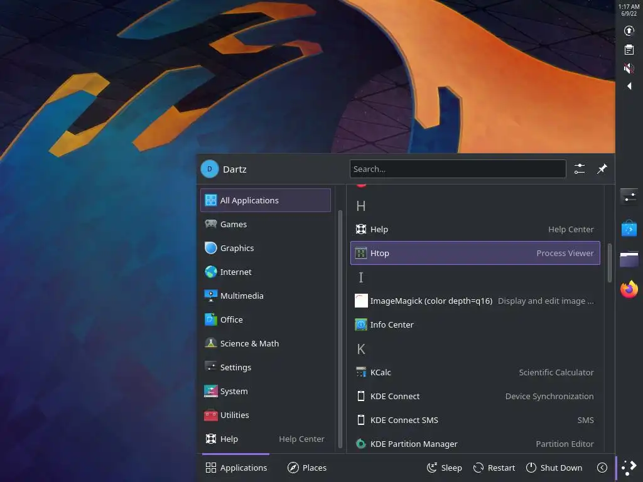643x482 pixels.
Task: Open the System category
Action: click(266, 391)
